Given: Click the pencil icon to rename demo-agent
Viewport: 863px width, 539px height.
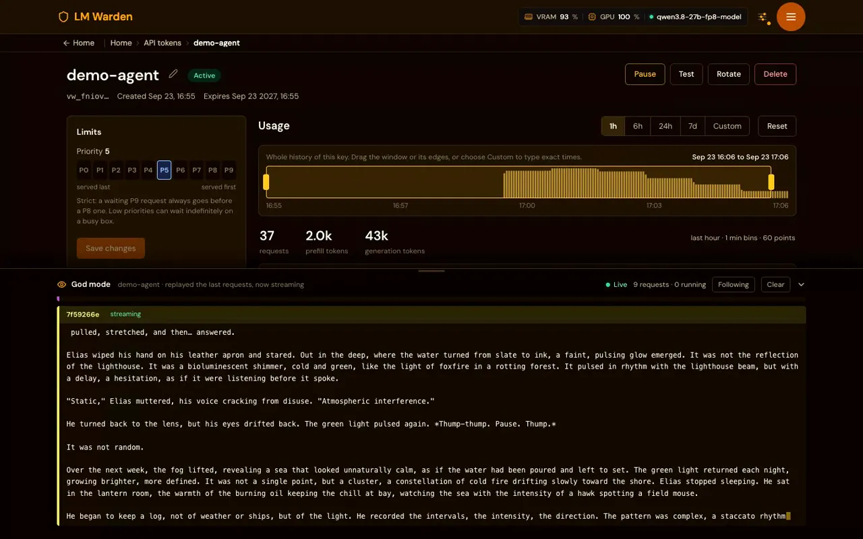Looking at the screenshot, I should point(173,74).
